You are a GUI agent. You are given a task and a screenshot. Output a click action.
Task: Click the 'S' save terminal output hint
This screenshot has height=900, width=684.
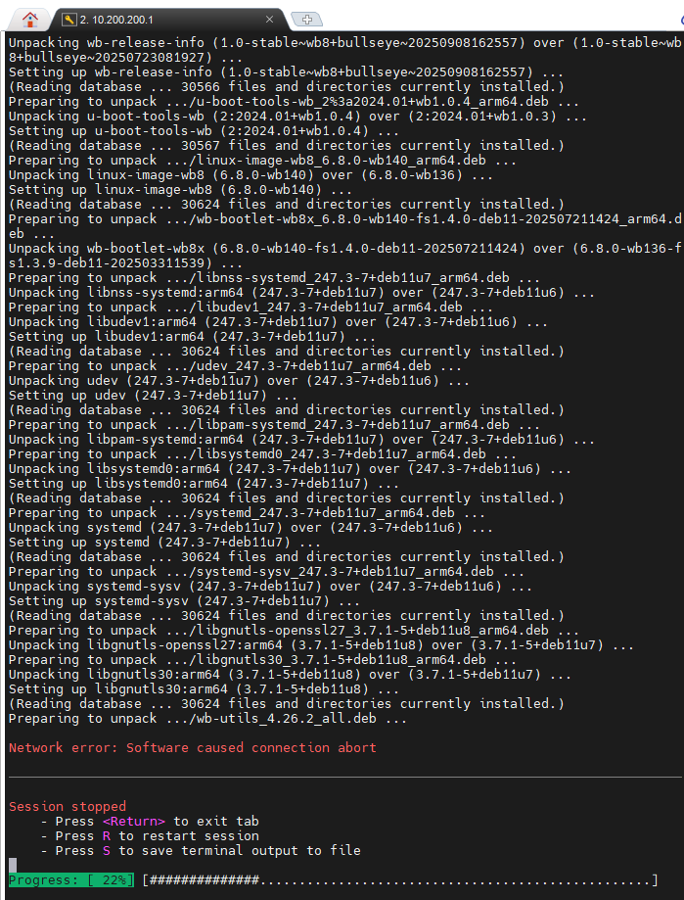106,851
